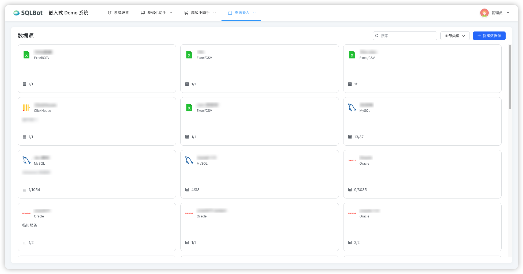The width and height of the screenshot is (523, 274).
Task: Click the MySQL dolphin icon on the 13/37 card
Action: pyautogui.click(x=352, y=108)
